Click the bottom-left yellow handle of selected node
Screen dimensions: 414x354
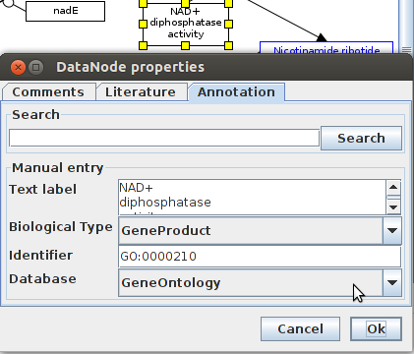(144, 45)
